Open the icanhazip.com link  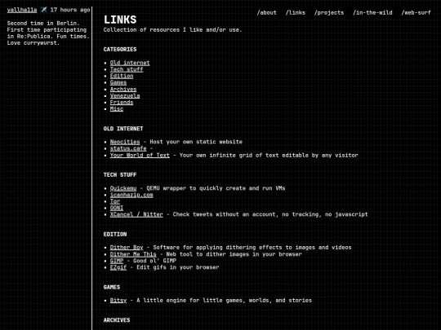131,195
